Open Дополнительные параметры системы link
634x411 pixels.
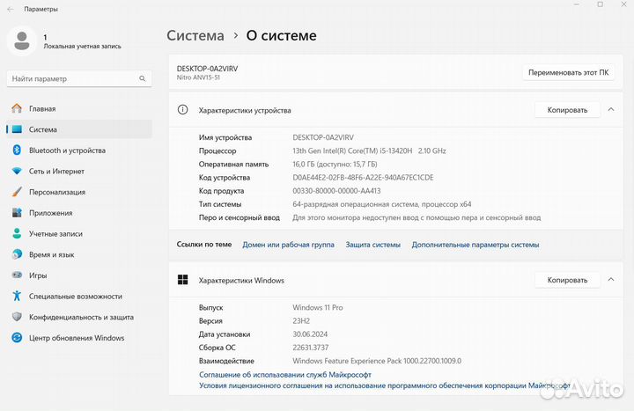475,245
